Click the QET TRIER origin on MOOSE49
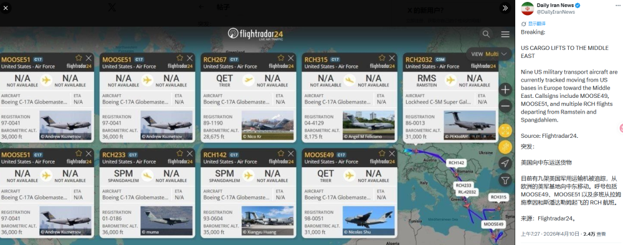 [x=325, y=176]
